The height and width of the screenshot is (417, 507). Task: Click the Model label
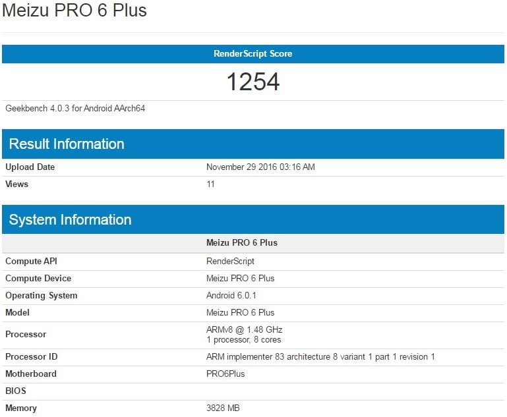pos(17,312)
